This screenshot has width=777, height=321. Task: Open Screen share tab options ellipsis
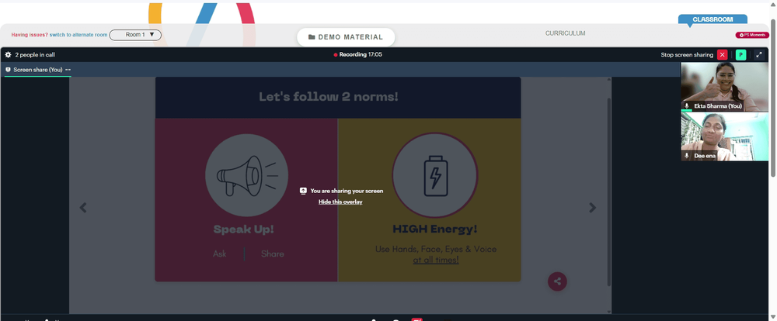coord(68,70)
